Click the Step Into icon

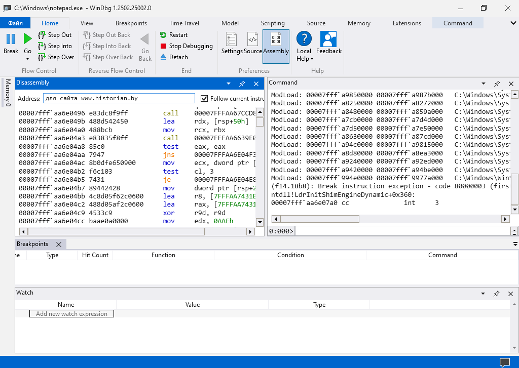pyautogui.click(x=42, y=46)
